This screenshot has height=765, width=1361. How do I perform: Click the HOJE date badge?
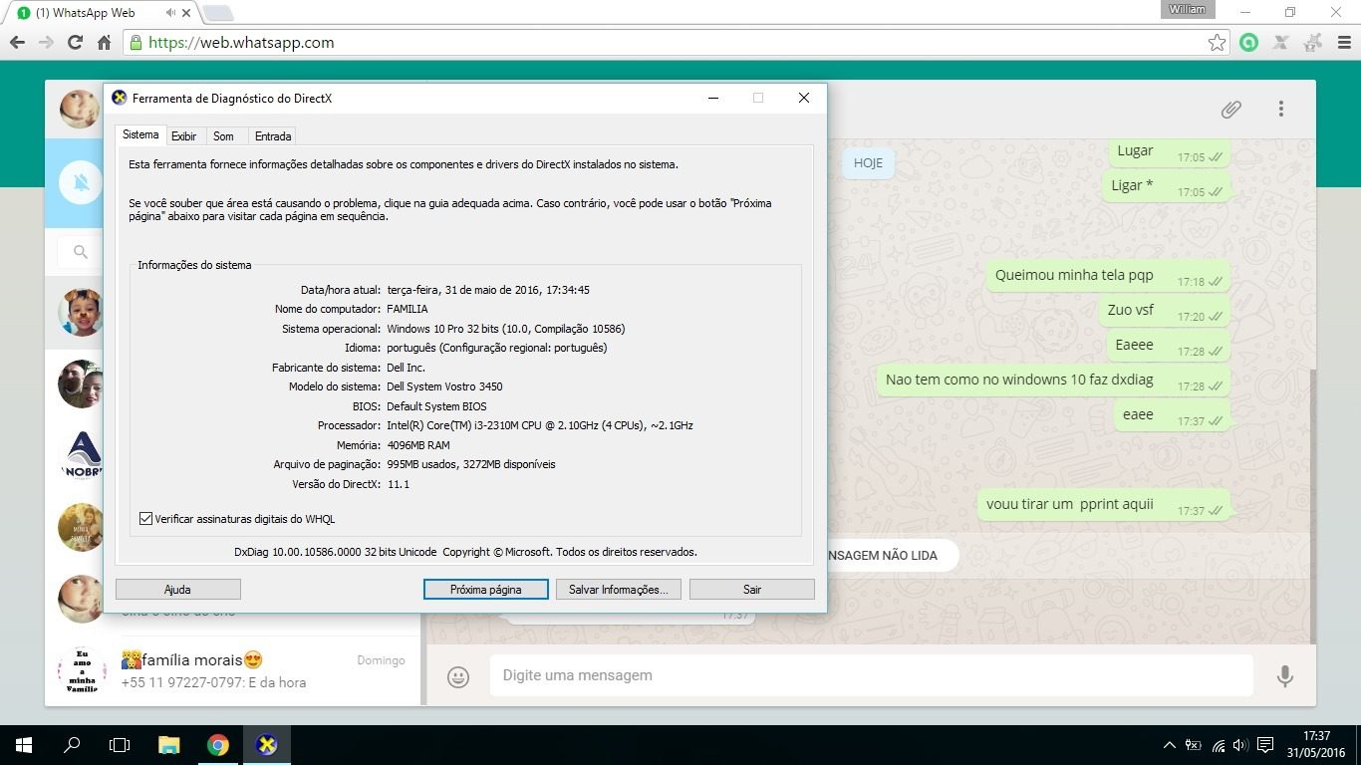click(x=868, y=163)
